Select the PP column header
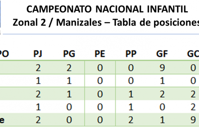This screenshot has width=199, height=129. pos(131,54)
